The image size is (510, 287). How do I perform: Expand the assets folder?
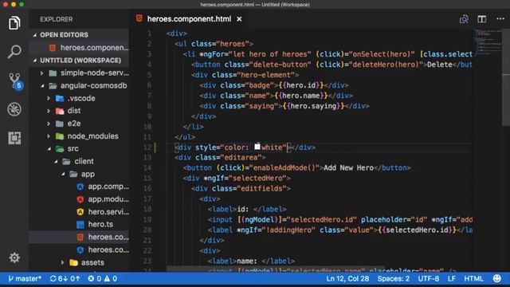coord(80,262)
